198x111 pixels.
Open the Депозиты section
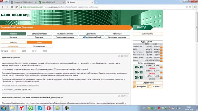tap(39, 37)
